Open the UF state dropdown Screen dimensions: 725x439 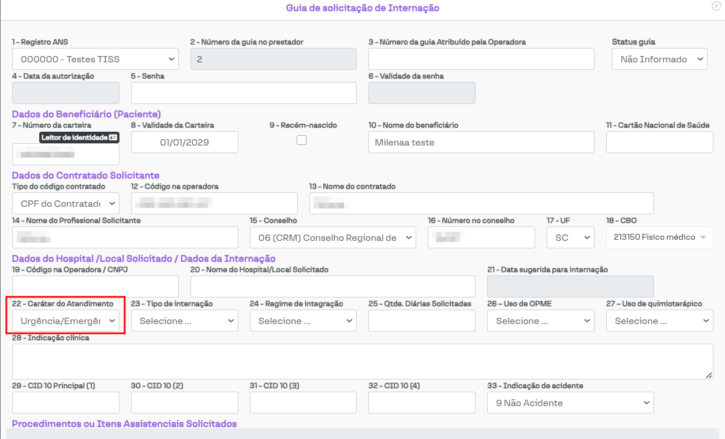tap(570, 237)
